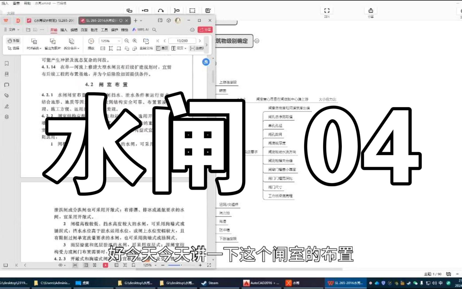The width and height of the screenshot is (462, 289).
Task: Select the Page (页面) ribbon tab
Action: [84, 30]
